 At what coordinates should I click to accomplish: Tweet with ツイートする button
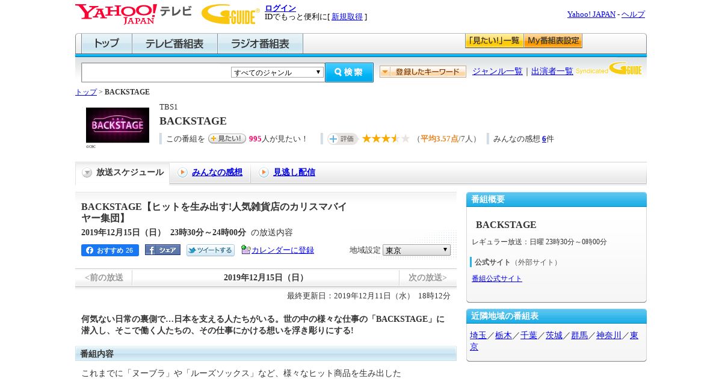[211, 250]
